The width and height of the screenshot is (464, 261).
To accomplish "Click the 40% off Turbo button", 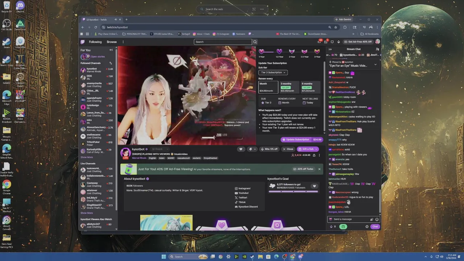I will click(303, 169).
